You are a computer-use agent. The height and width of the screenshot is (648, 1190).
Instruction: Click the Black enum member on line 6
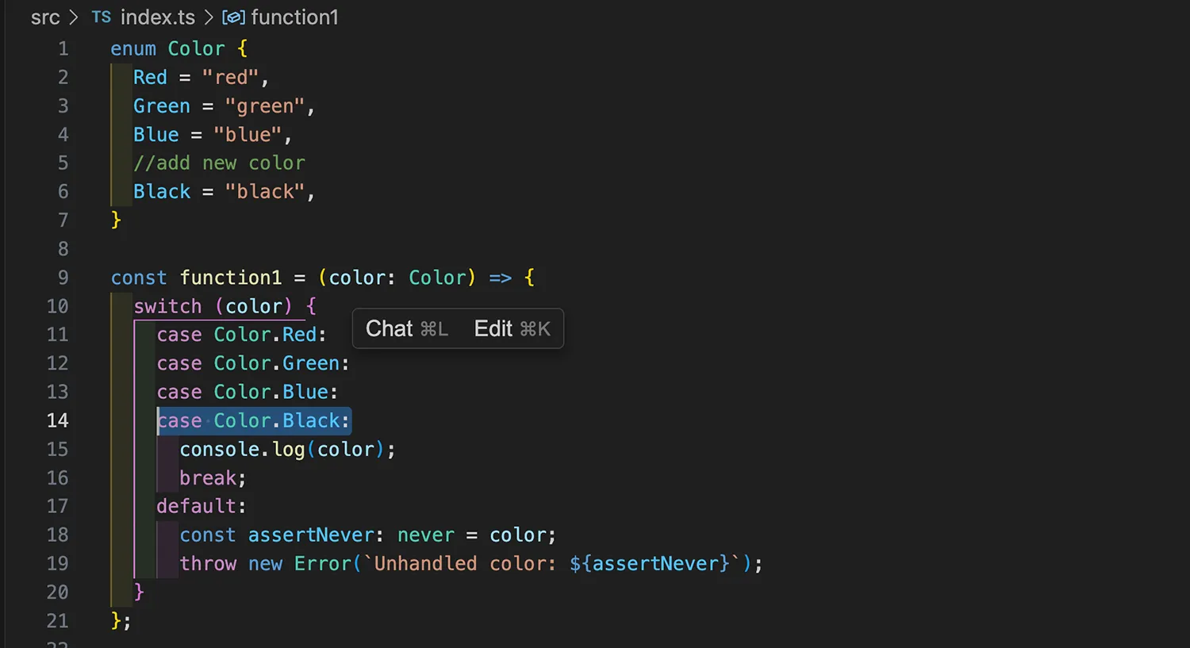162,192
